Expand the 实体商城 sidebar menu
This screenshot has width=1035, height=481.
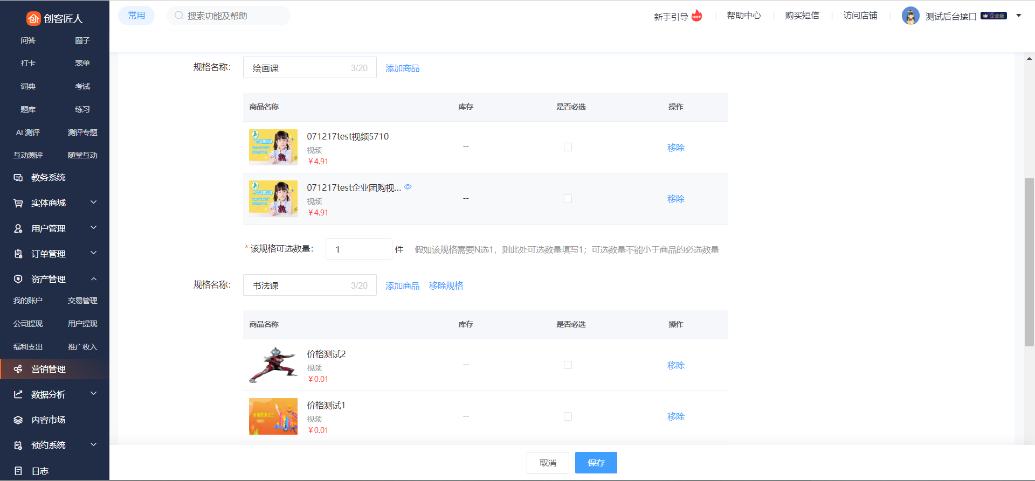coord(94,203)
